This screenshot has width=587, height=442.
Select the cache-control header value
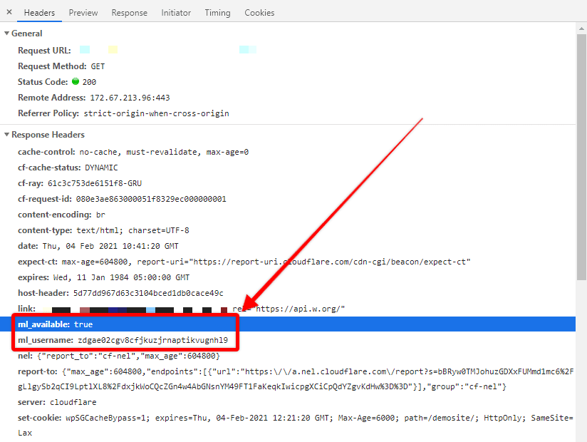click(164, 152)
